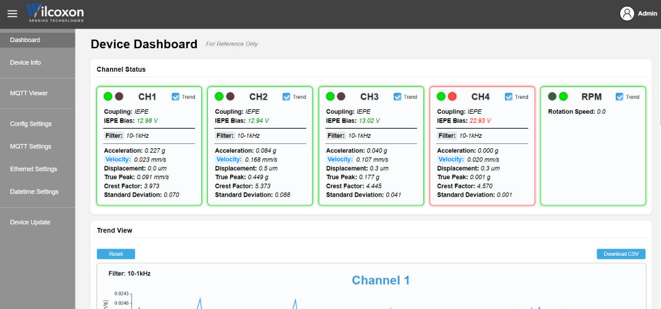Click CH2 green status indicator
The image size is (661, 309).
219,96
